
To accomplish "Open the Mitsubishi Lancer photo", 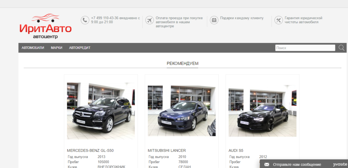I will point(181,111).
